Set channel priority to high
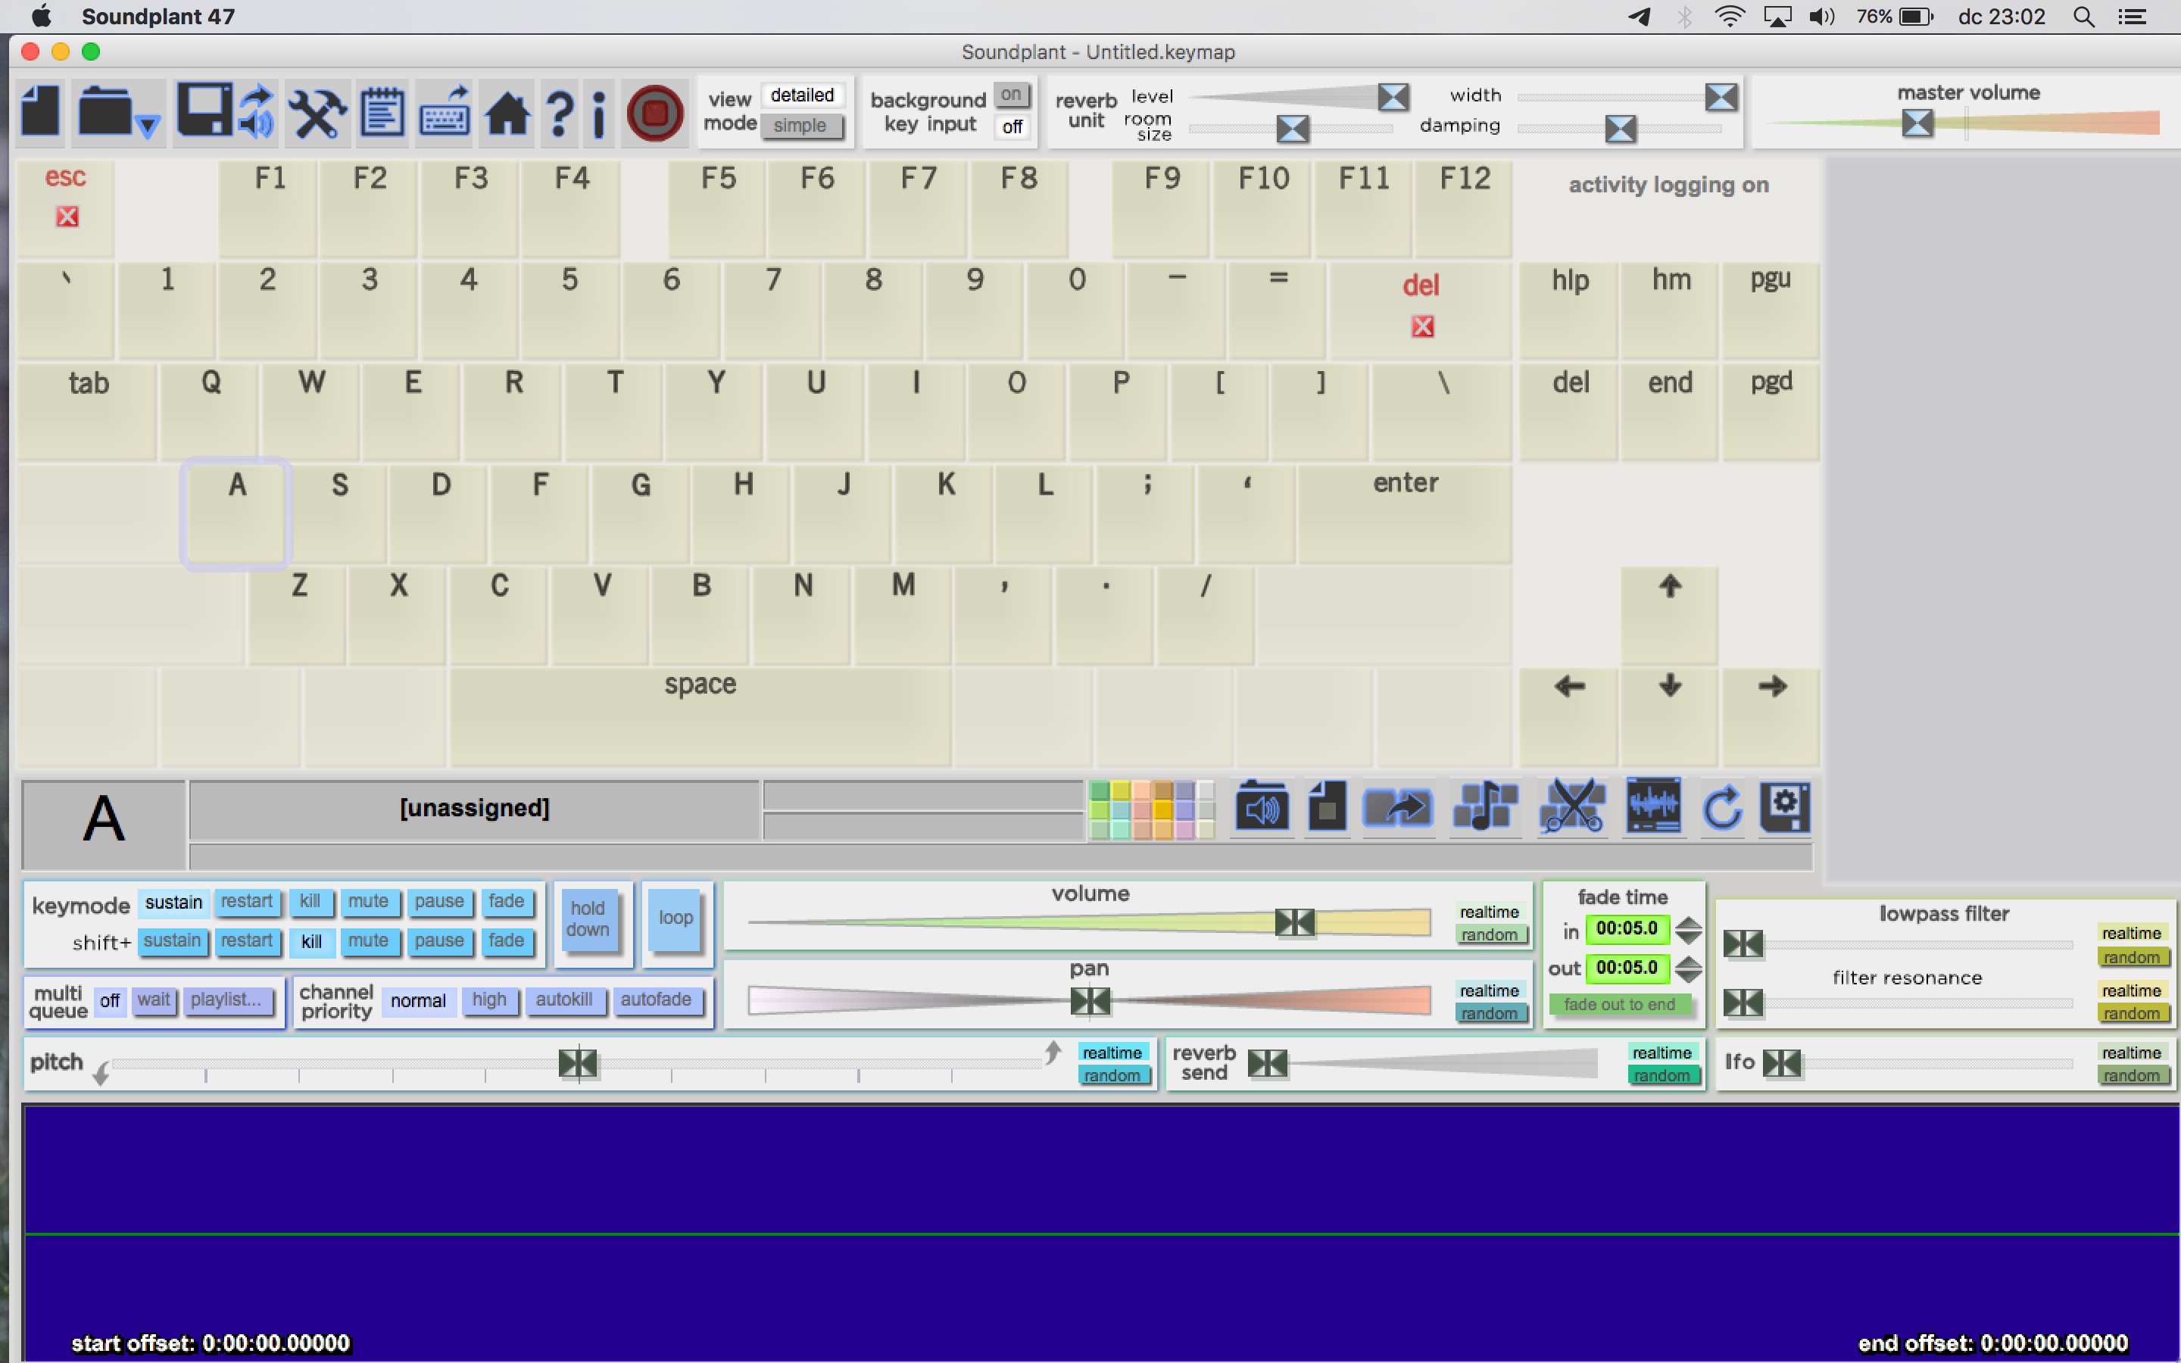The height and width of the screenshot is (1363, 2181). 489,999
